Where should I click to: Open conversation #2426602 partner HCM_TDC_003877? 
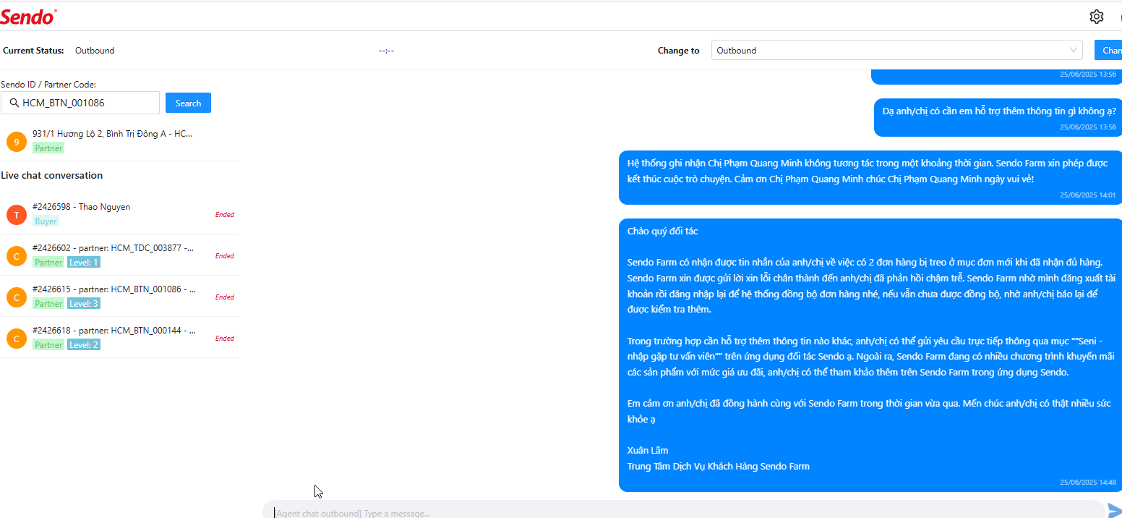(x=120, y=255)
